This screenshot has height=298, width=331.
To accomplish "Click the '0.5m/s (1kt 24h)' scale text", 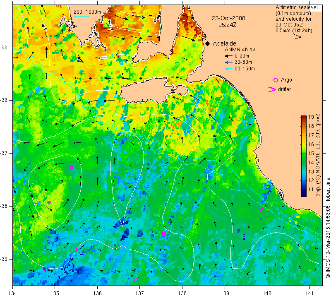I will 294,31.
